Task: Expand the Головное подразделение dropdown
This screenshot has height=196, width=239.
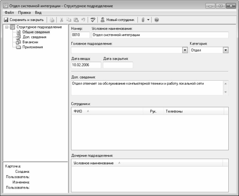Action: [185, 50]
